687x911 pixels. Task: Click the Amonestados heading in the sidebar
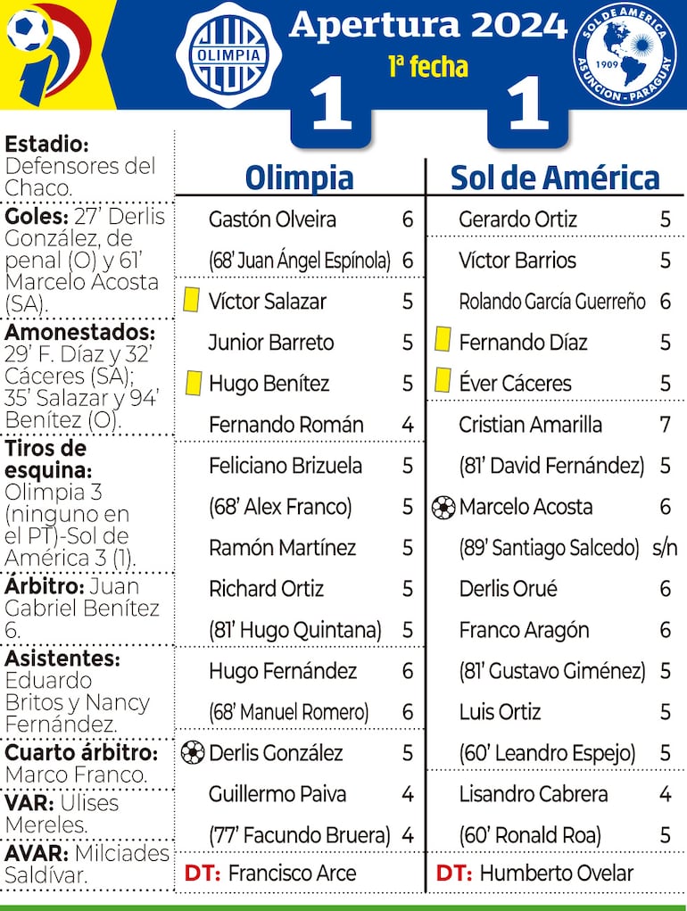(79, 332)
